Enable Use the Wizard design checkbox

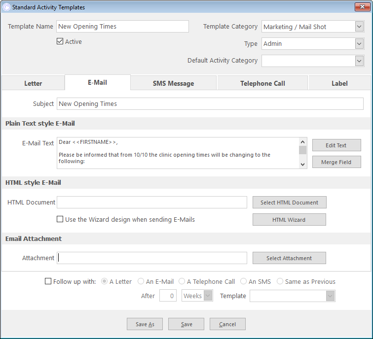(x=60, y=219)
